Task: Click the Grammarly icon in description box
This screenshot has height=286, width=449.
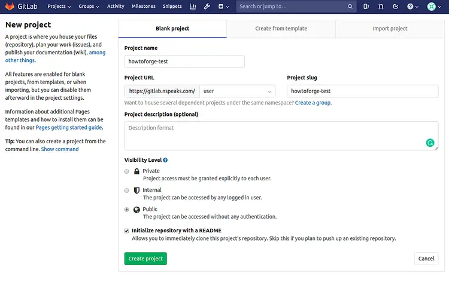Action: pyautogui.click(x=429, y=143)
